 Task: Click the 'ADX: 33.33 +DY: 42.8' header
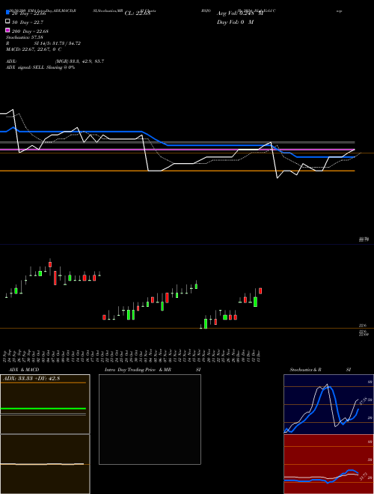[31, 379]
